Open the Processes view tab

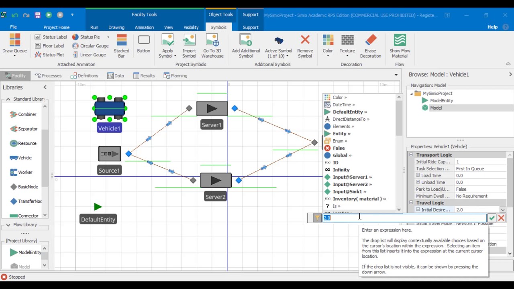click(48, 75)
